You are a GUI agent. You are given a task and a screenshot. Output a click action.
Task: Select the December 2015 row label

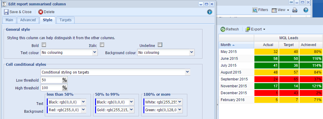pos(234,93)
